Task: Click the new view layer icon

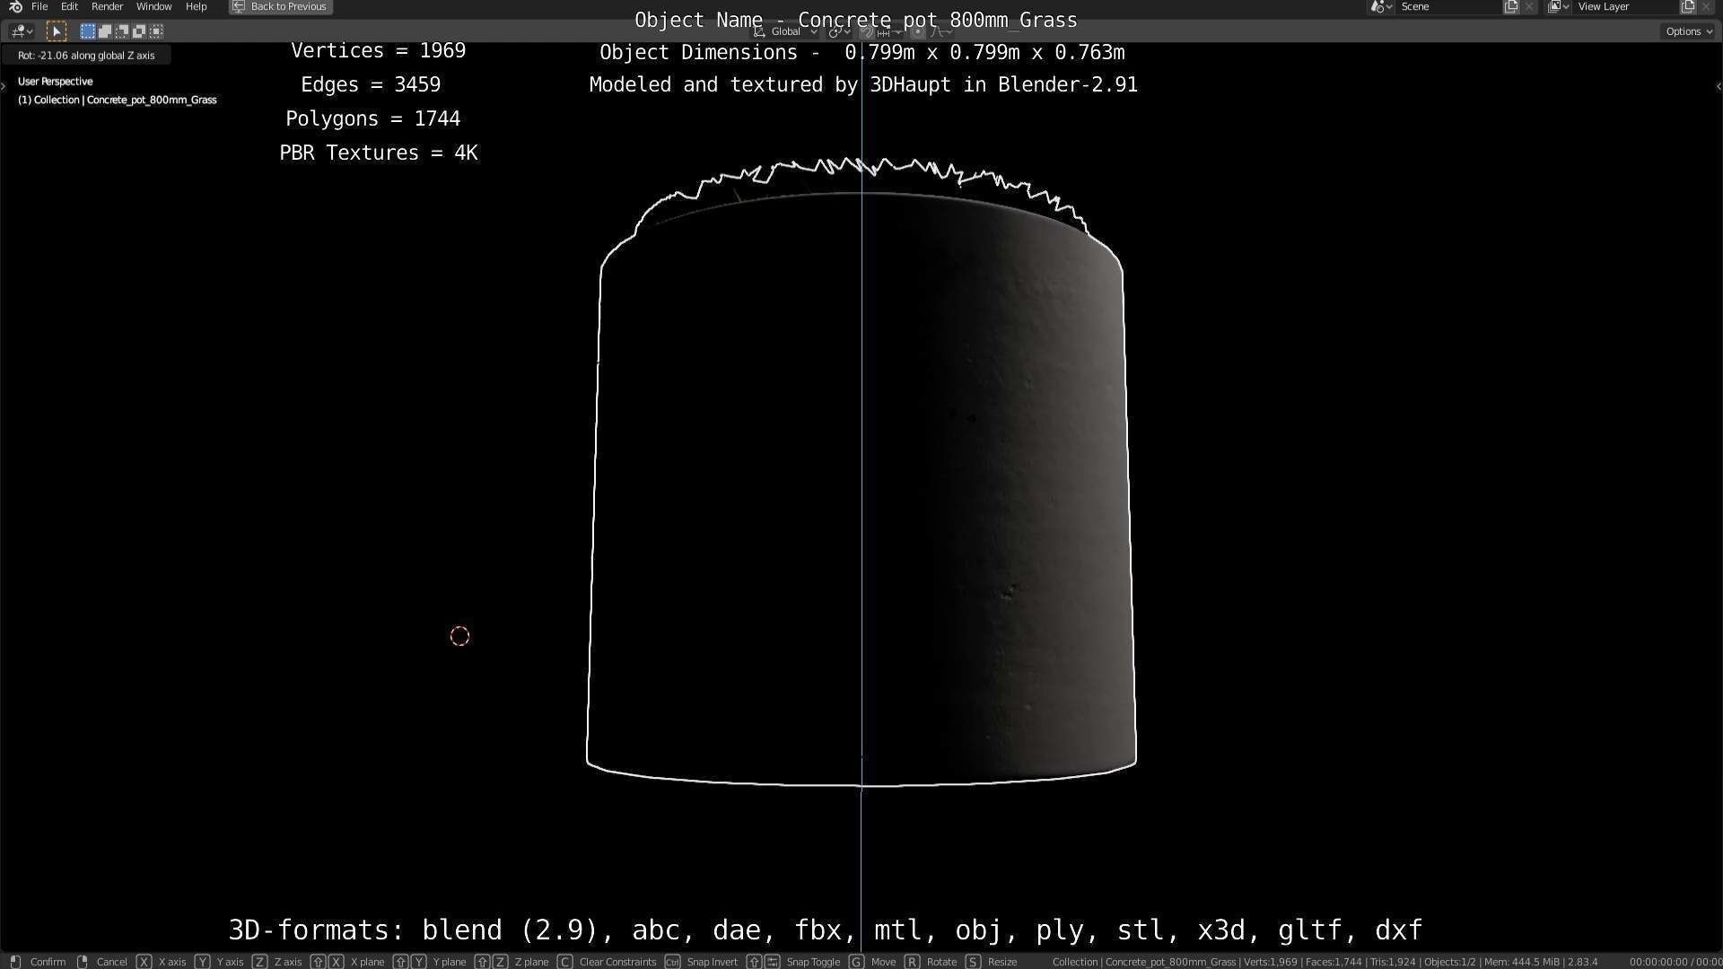Action: coord(1687,6)
